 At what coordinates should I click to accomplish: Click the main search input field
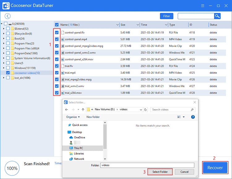pyautogui.click(x=196, y=16)
